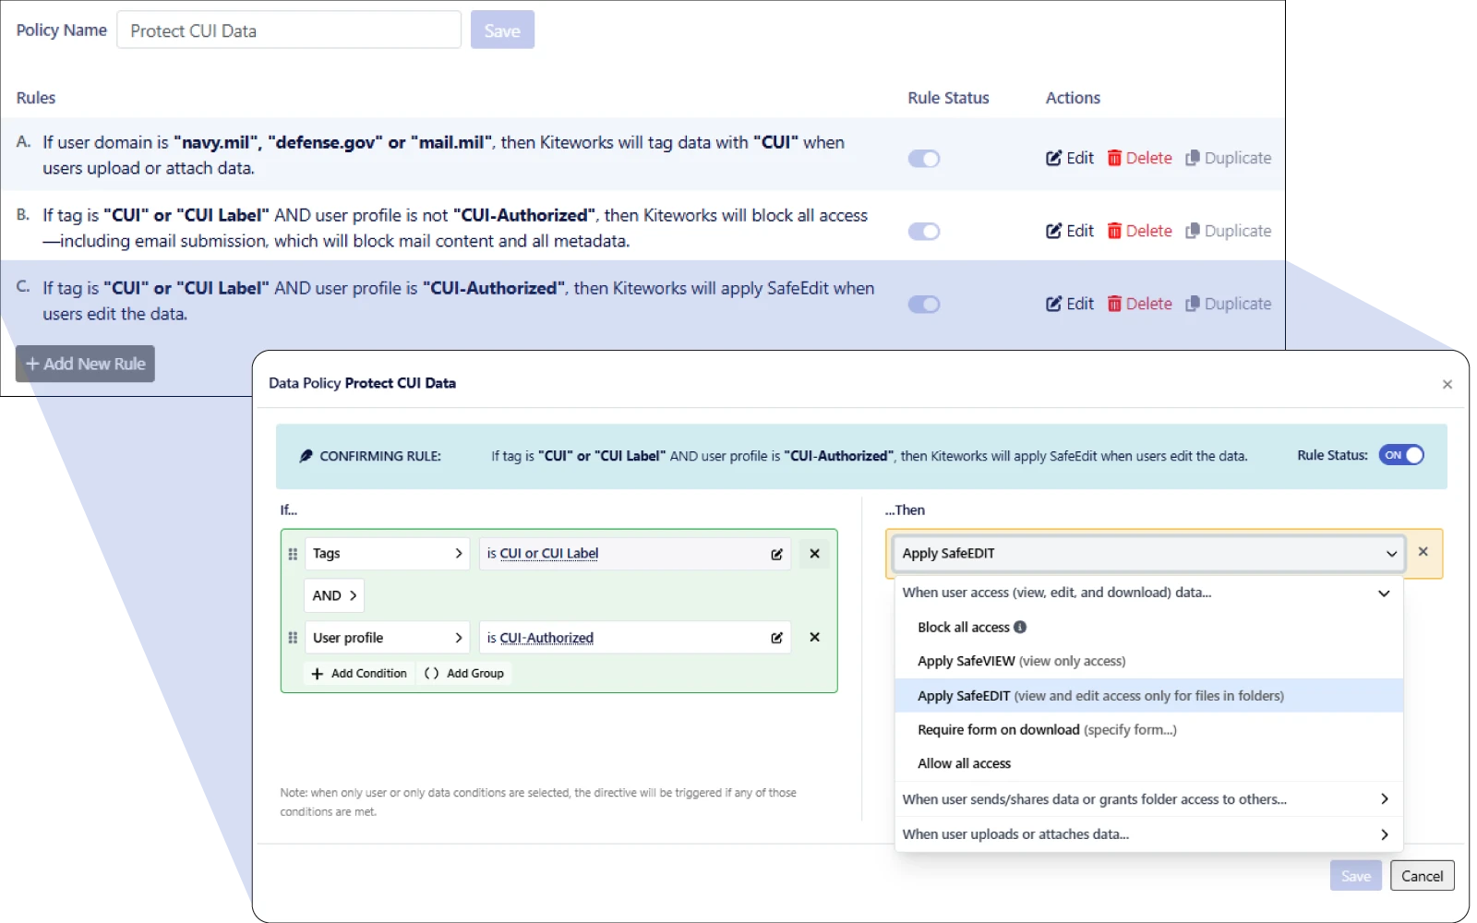The height and width of the screenshot is (923, 1477).
Task: Open the AND operator dropdown
Action: click(334, 596)
